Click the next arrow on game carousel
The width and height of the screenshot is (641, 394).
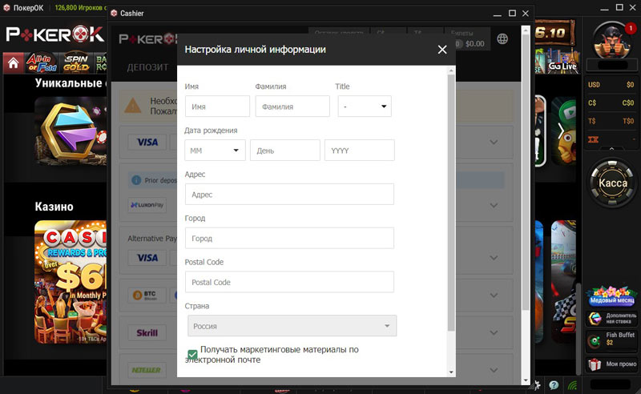point(561,131)
